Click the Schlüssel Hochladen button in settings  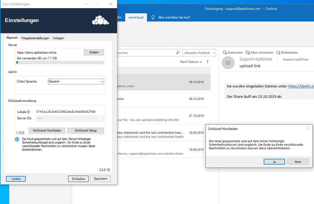pos(47,130)
